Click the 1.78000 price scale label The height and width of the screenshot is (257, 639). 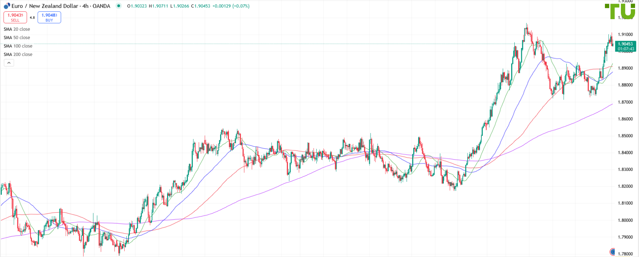[x=626, y=254]
